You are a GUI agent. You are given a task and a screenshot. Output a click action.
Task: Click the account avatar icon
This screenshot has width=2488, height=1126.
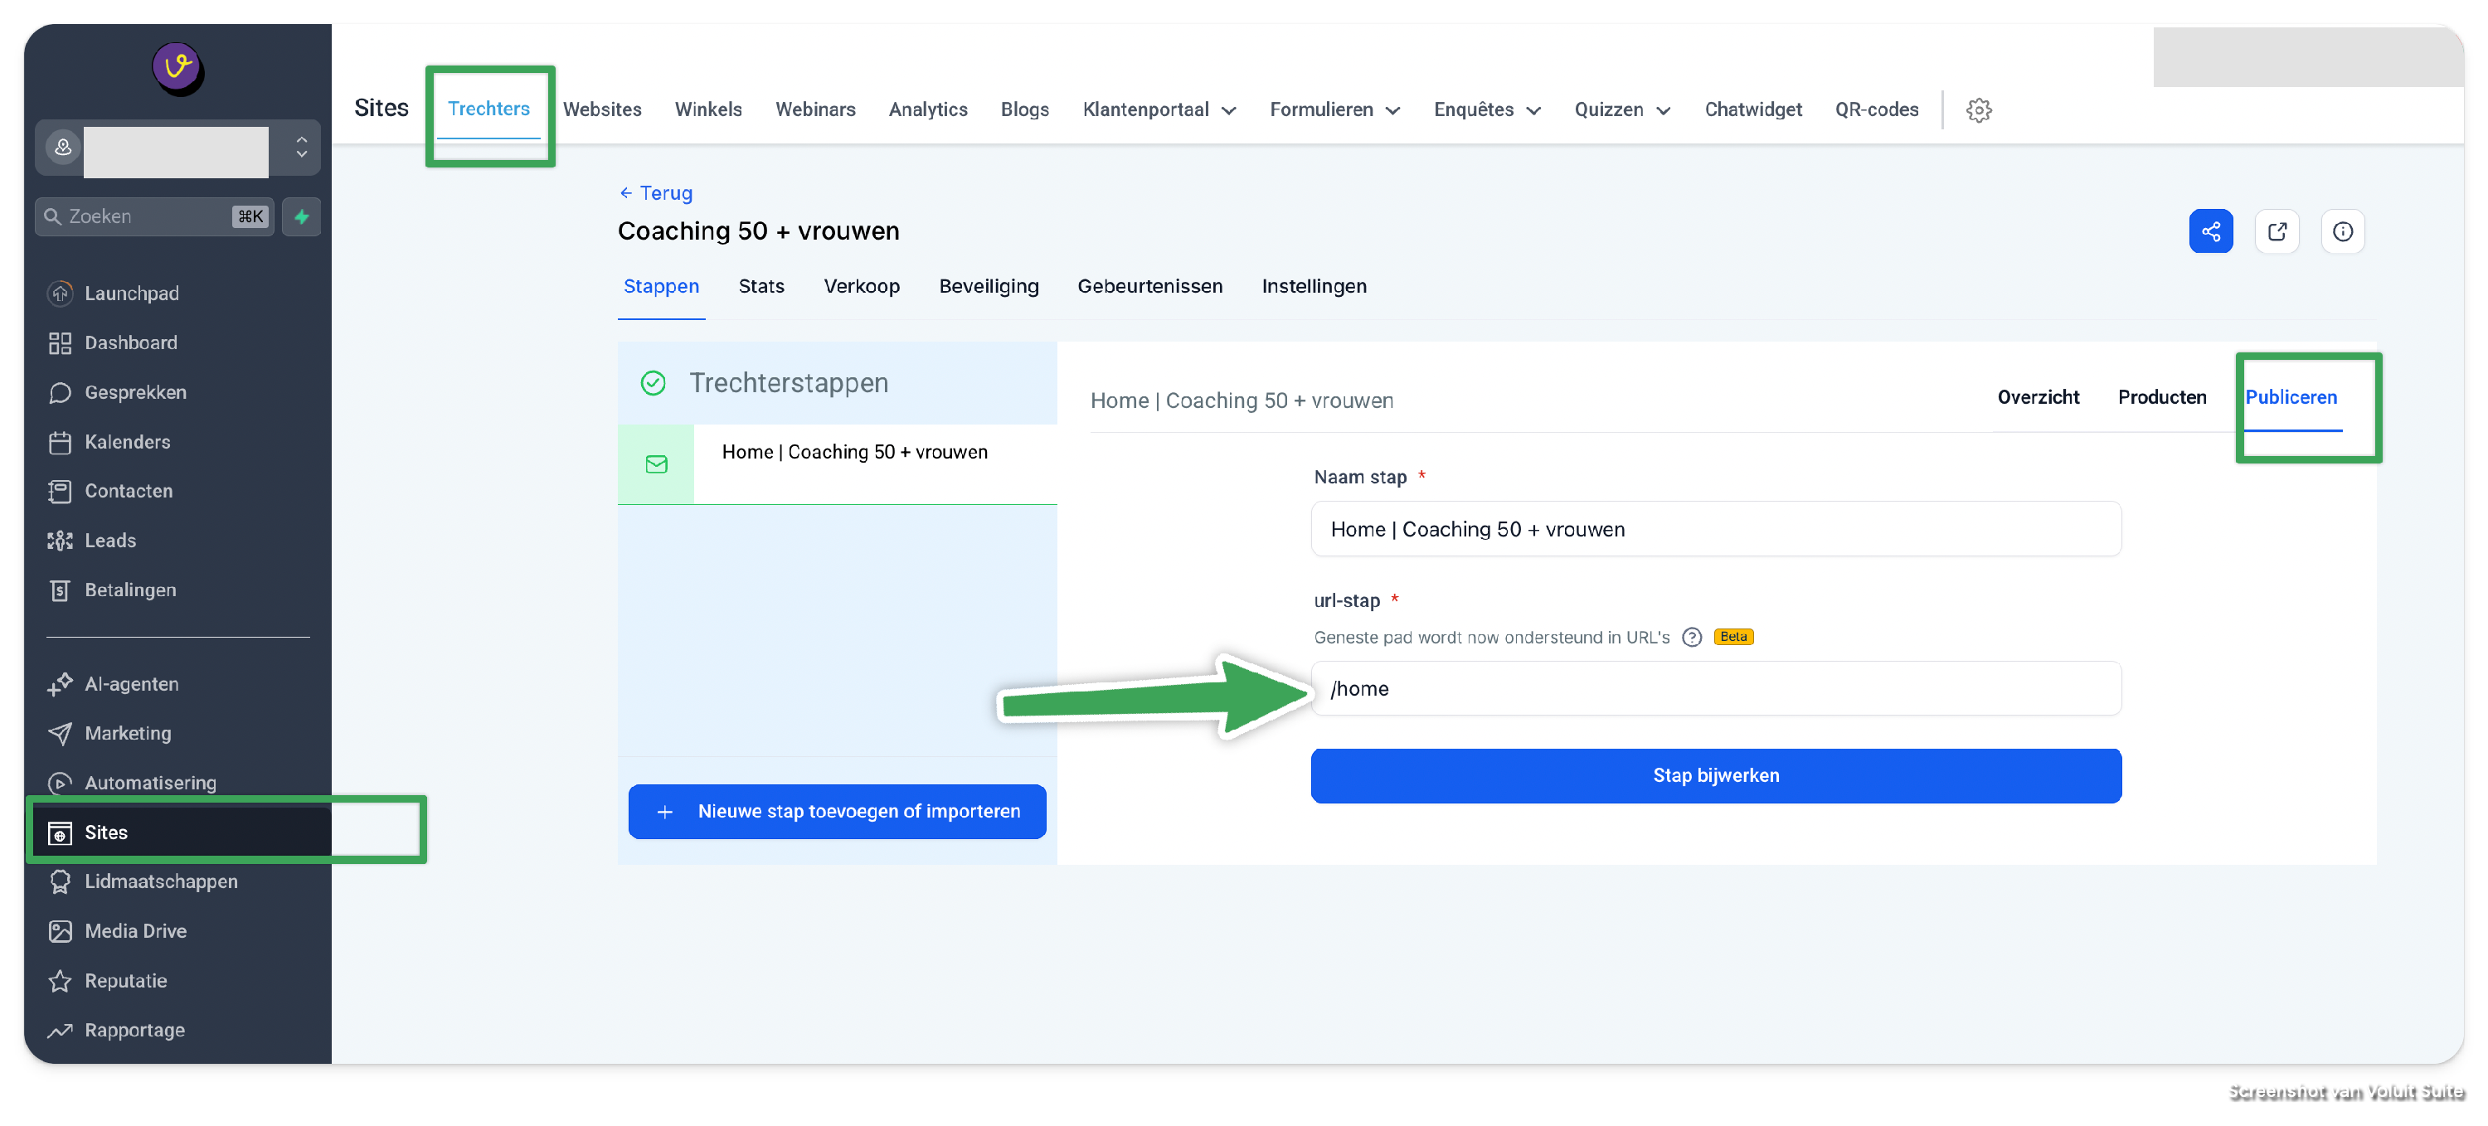click(63, 147)
